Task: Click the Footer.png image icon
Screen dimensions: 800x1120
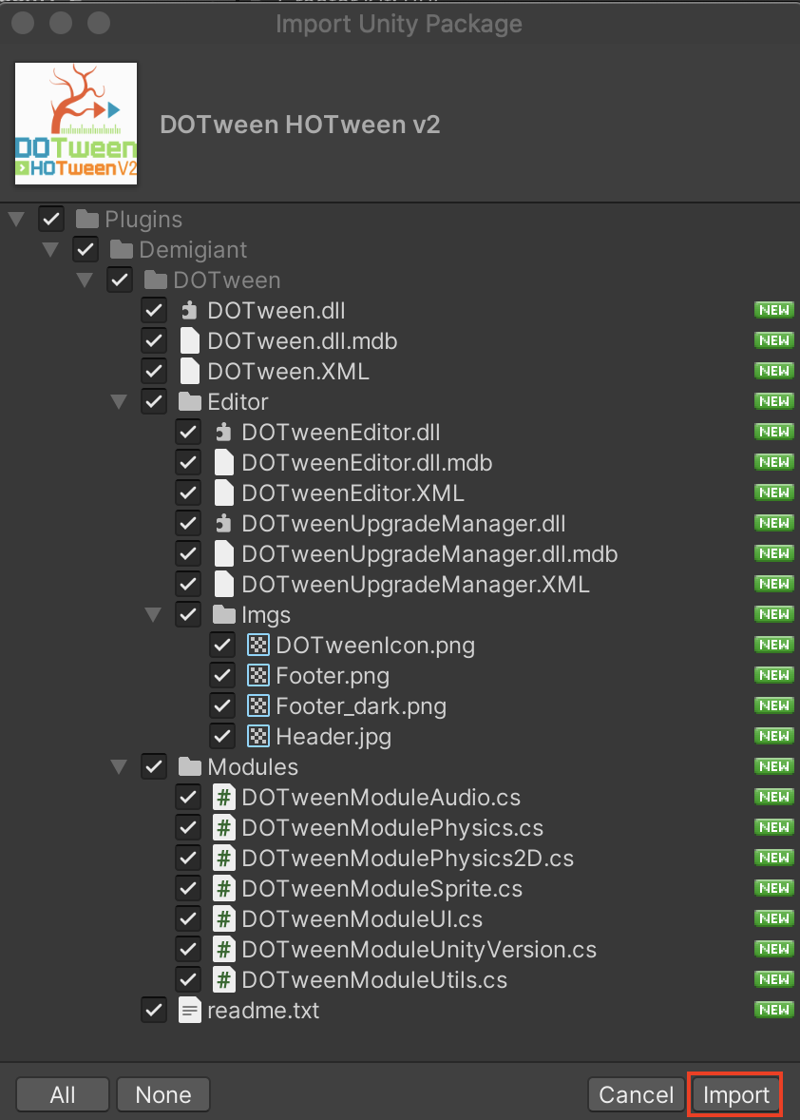Action: coord(257,676)
